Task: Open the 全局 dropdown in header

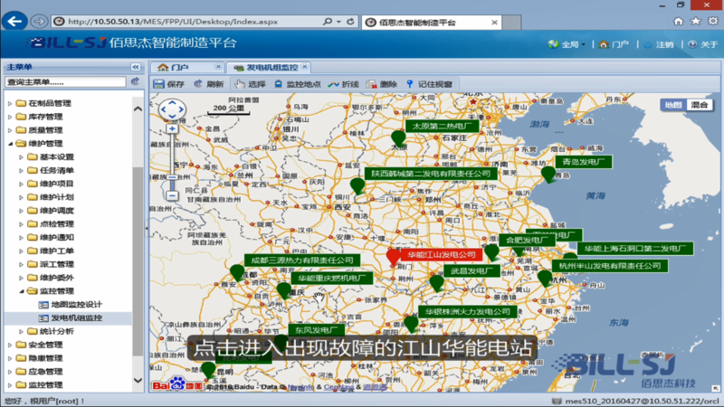Action: pos(567,44)
